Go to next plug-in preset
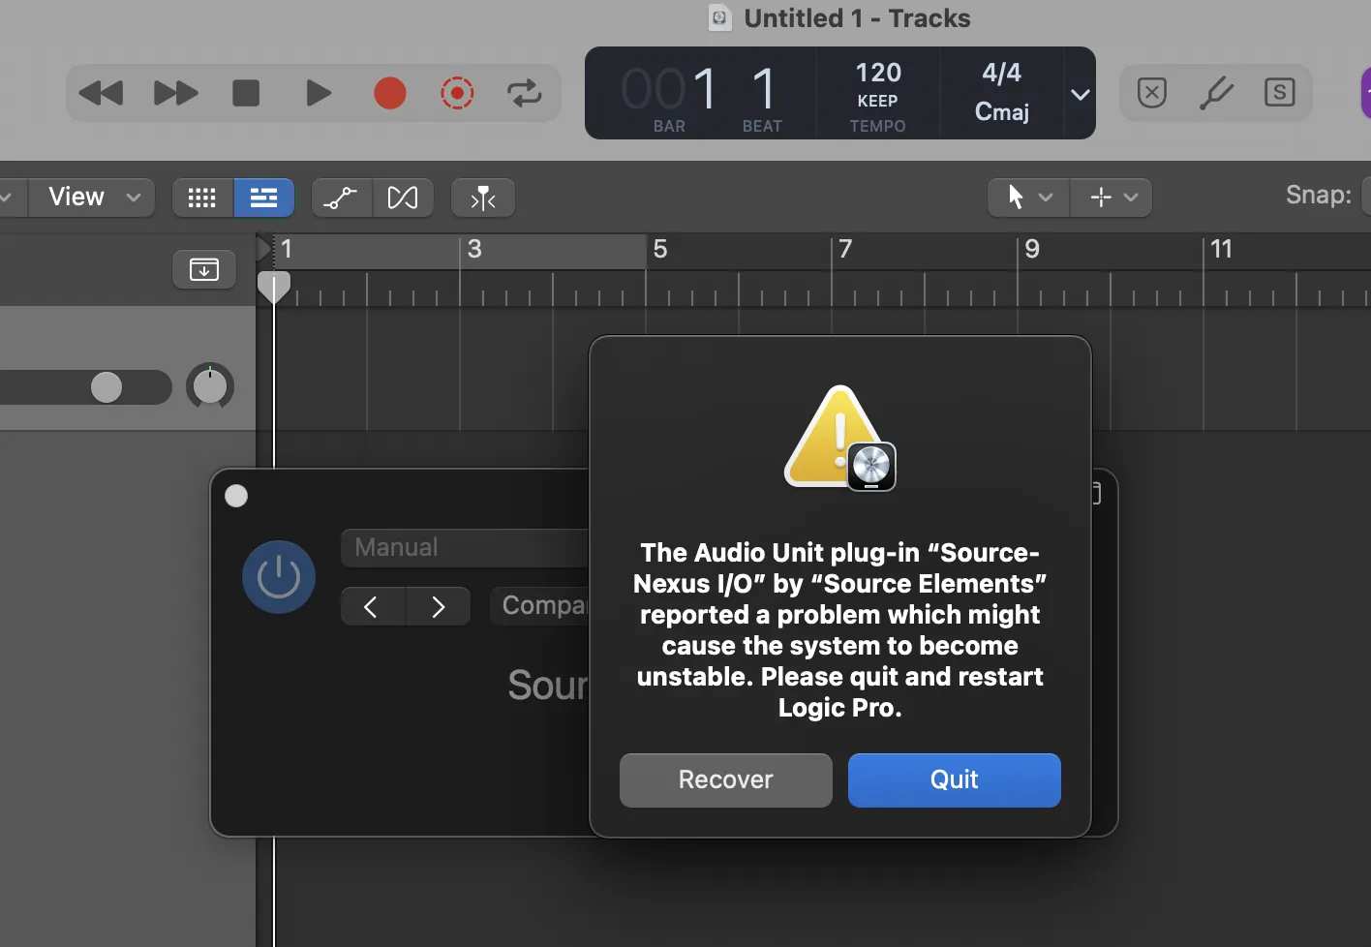1371x947 pixels. click(x=439, y=607)
